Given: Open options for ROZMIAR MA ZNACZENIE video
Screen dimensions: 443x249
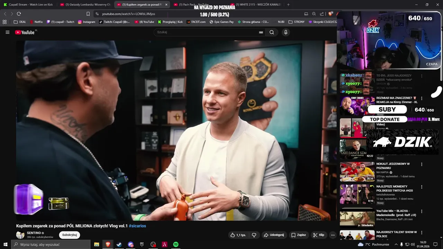Looking at the screenshot, I should pos(422,98).
